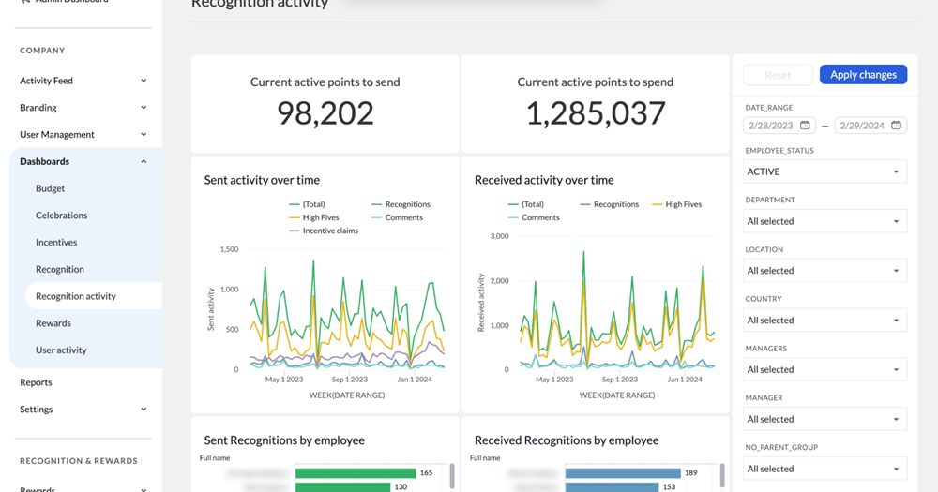Click the blue bar valued 189
938x492 pixels.
pyautogui.click(x=623, y=473)
